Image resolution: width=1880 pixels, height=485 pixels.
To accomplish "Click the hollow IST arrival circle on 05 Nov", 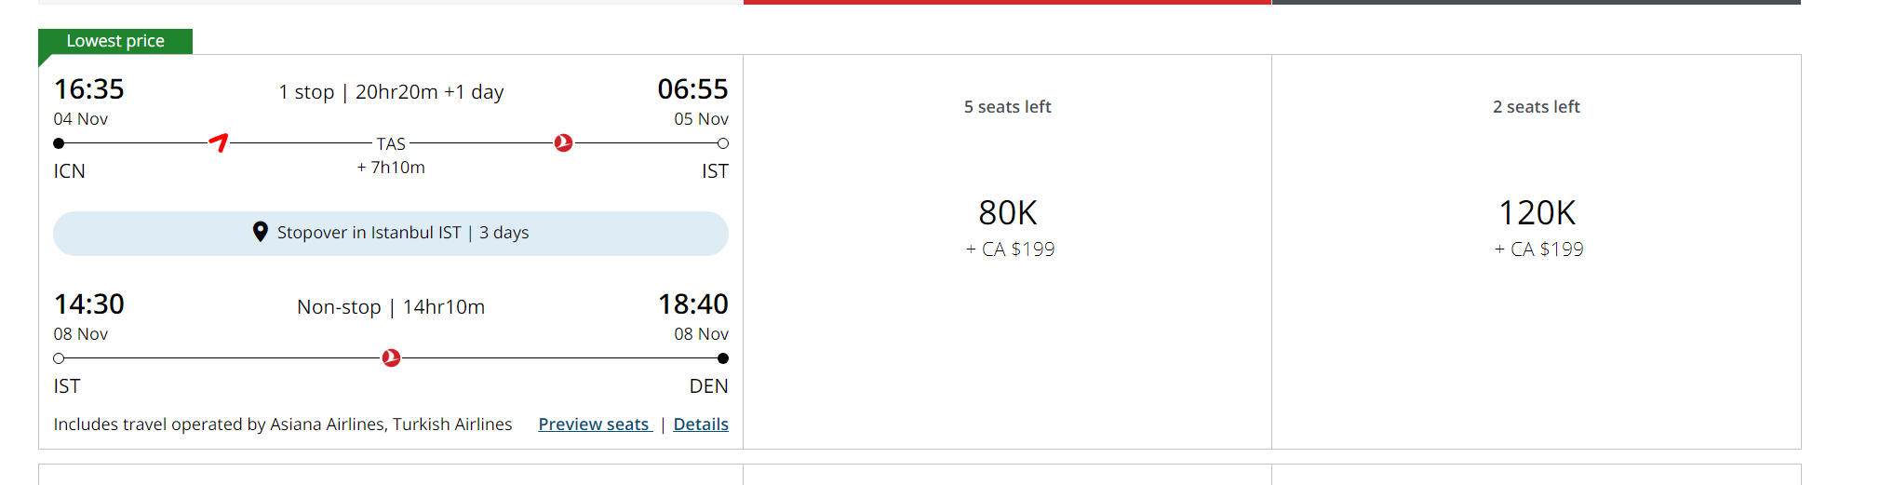I will [723, 143].
